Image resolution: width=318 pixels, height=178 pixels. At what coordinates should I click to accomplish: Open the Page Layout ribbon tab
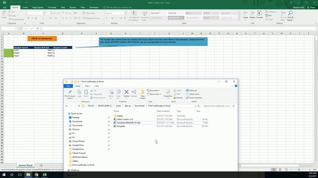point(38,7)
